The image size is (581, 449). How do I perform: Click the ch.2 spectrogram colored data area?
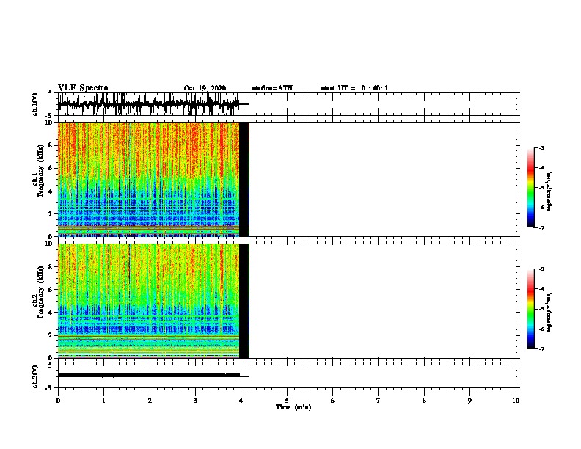148,301
